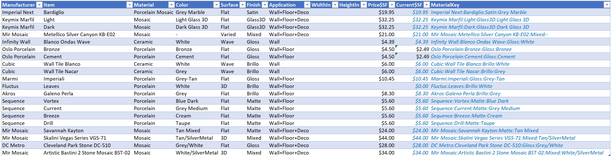Select the Manufacturer header cell
The image size is (611, 156).
point(22,5)
